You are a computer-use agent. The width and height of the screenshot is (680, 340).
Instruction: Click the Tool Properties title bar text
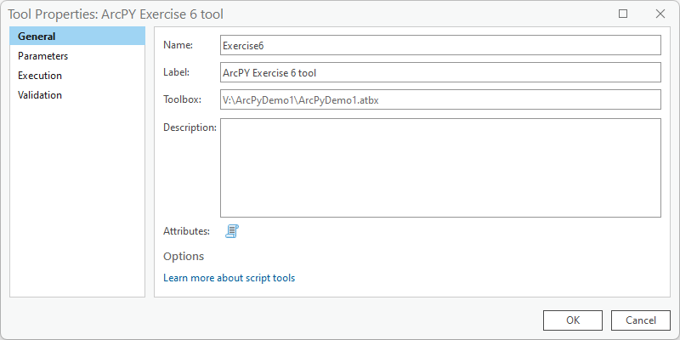[x=116, y=14]
